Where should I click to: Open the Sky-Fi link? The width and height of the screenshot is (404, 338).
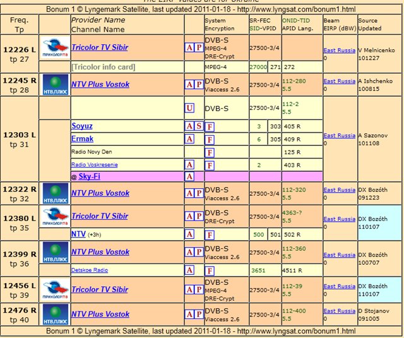coord(90,176)
